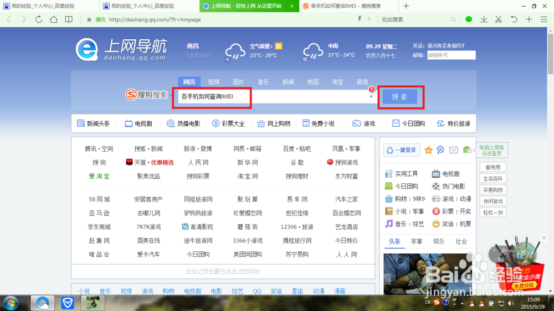The image size is (554, 311).
Task: Open the Windows Start button
Action: (11, 303)
